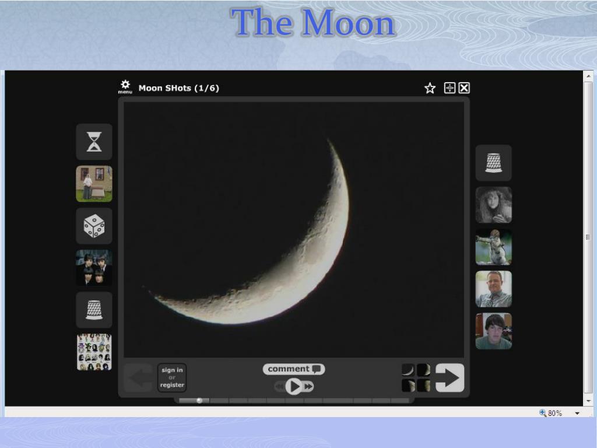597x448 pixels.
Task: Click the thimble icon on right sidebar
Action: pyautogui.click(x=493, y=163)
